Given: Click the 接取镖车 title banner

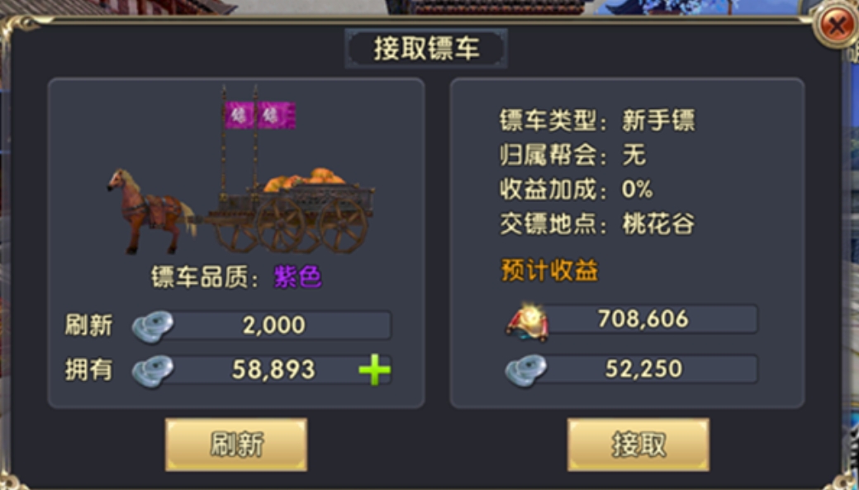Looking at the screenshot, I should (426, 49).
